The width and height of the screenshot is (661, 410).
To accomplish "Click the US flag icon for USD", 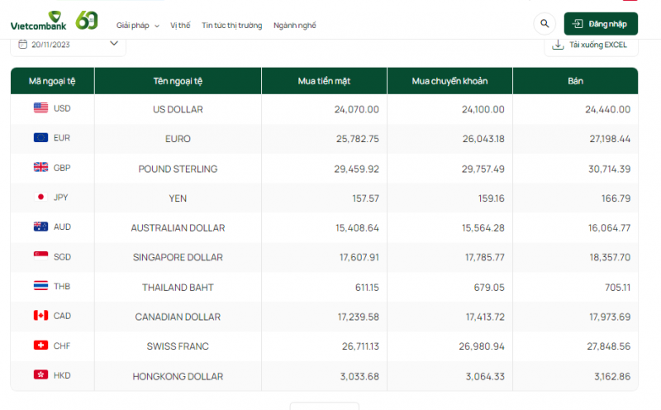I will coord(40,108).
